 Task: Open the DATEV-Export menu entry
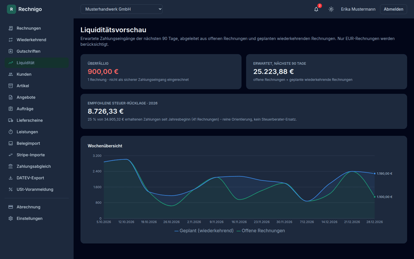[37, 178]
